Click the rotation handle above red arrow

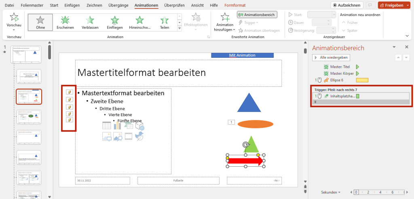[245, 145]
